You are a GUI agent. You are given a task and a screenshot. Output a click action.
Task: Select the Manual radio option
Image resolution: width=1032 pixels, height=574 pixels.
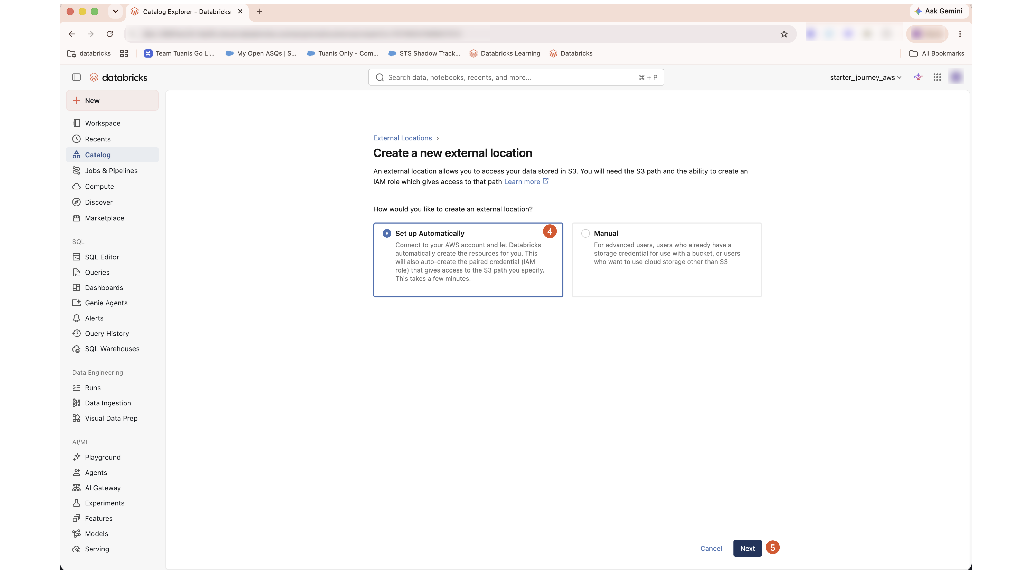[585, 233]
